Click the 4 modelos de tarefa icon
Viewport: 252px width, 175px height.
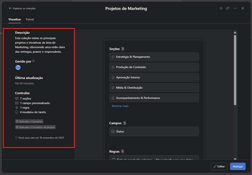pyautogui.click(x=17, y=112)
